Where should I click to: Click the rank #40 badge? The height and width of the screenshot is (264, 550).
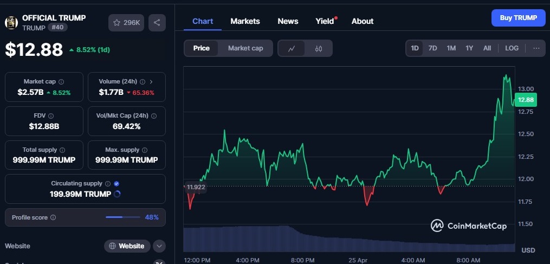57,28
